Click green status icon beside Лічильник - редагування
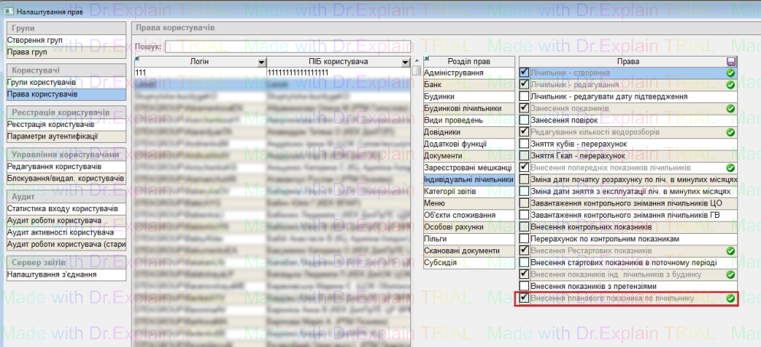The image size is (761, 347). tap(730, 85)
